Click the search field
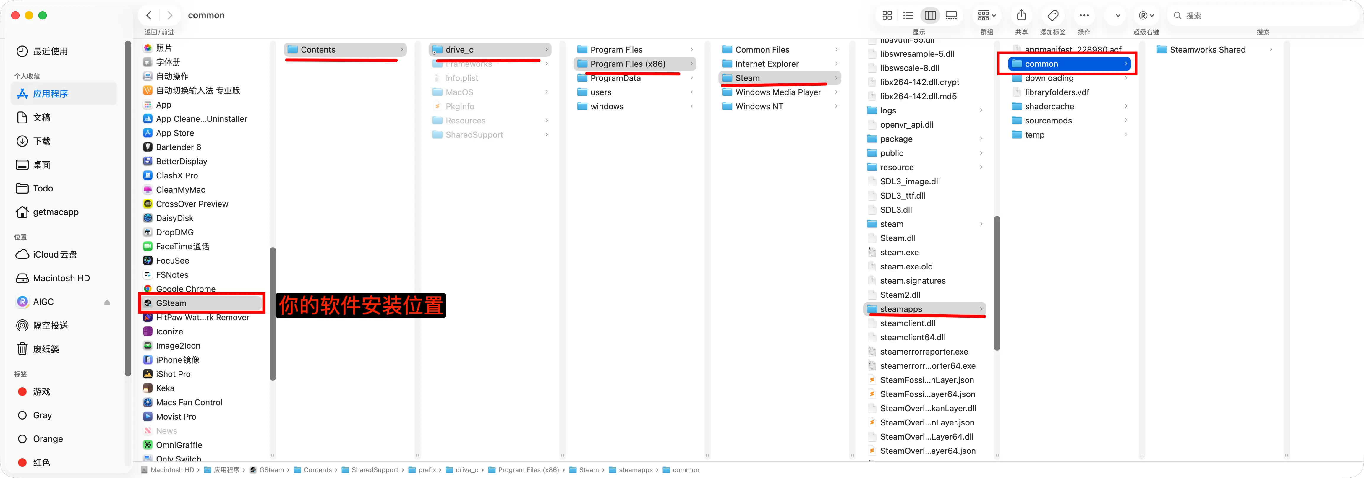Screen dimensions: 1364x478 (1260, 15)
